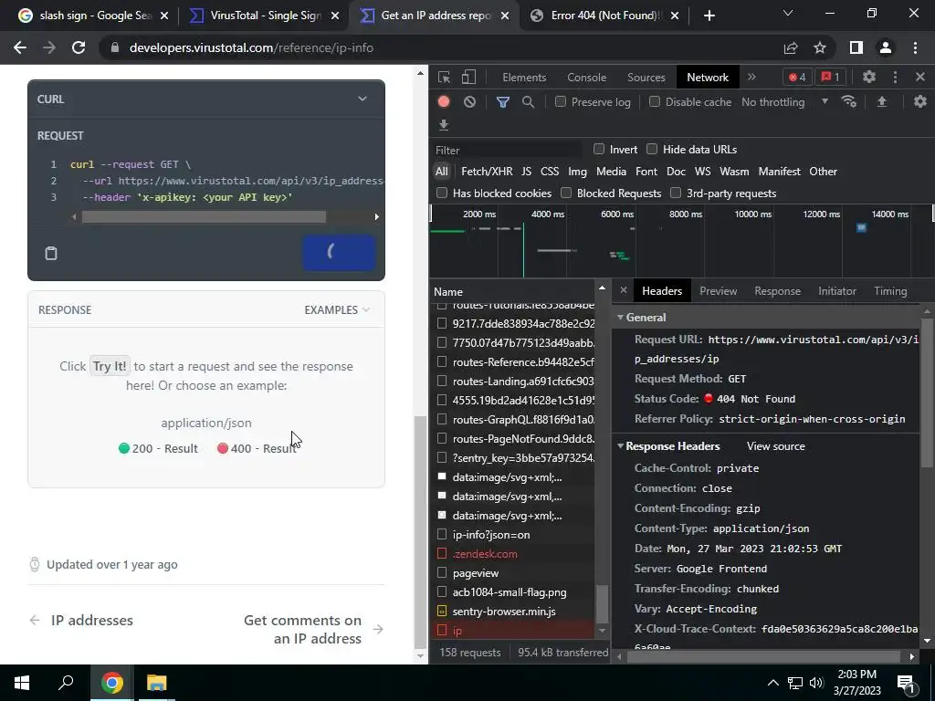The width and height of the screenshot is (935, 701).
Task: Select the 200 - Result example
Action: pyautogui.click(x=158, y=448)
